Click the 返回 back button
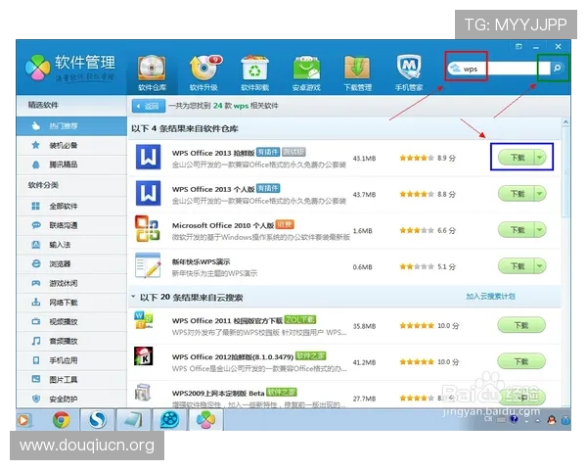 [x=145, y=105]
